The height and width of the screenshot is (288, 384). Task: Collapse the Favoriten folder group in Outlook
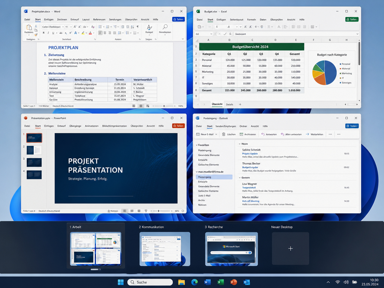point(196,145)
